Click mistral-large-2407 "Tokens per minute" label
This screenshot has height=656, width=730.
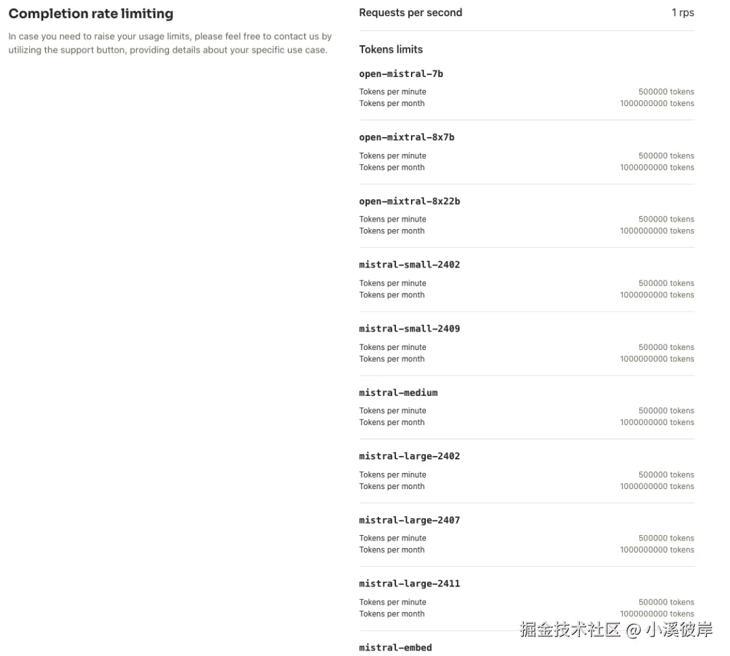click(x=393, y=538)
